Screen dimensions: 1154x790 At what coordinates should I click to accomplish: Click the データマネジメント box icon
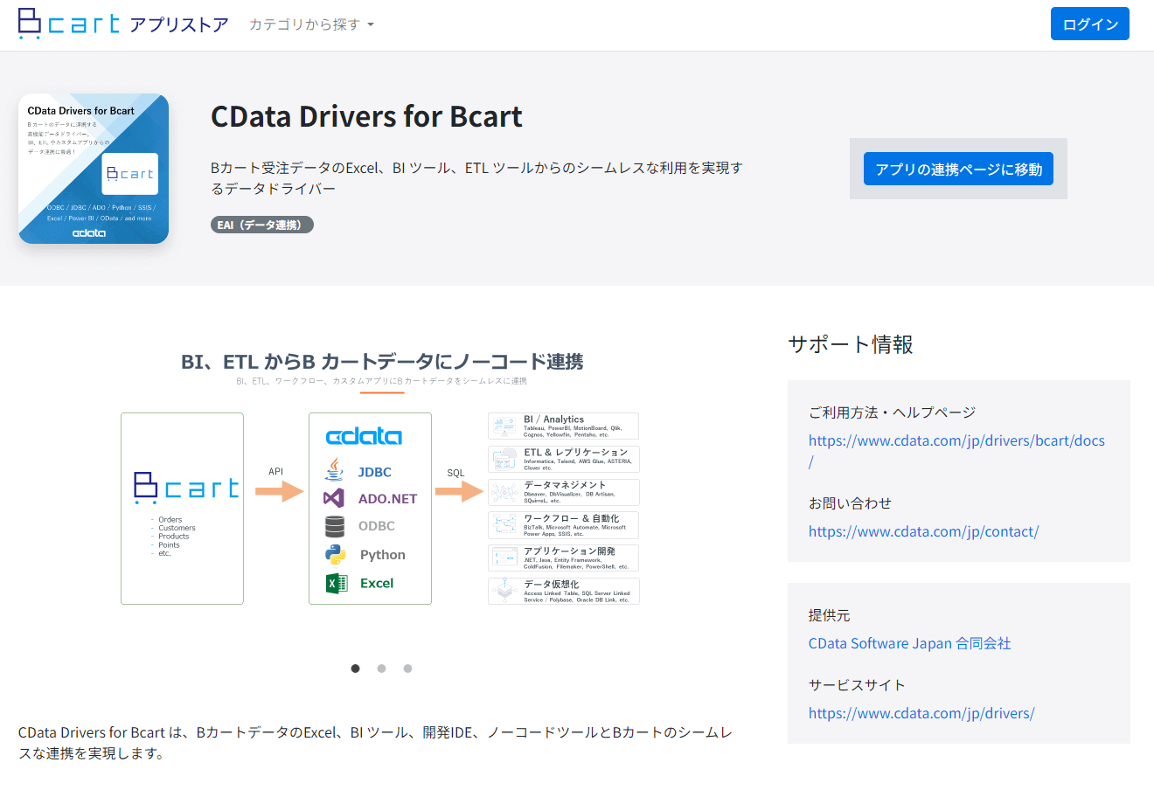(x=504, y=492)
